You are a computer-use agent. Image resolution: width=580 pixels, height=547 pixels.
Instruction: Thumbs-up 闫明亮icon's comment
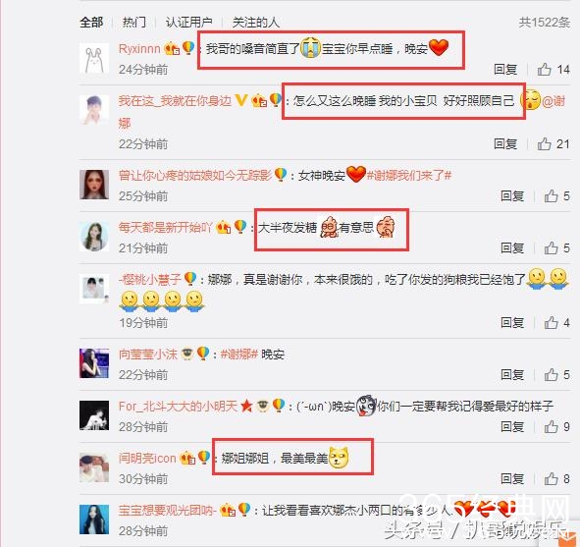click(x=551, y=478)
